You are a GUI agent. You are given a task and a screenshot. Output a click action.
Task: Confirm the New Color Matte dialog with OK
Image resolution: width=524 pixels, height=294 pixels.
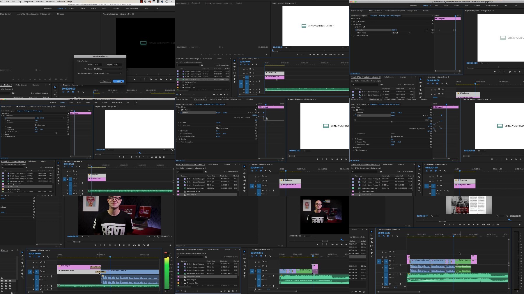[x=118, y=81]
